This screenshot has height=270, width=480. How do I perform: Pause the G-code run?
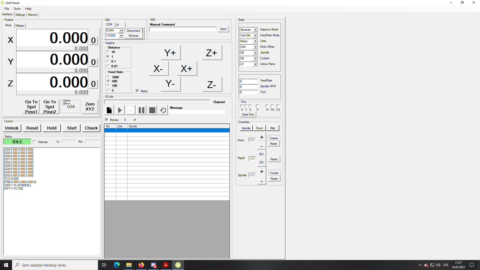pos(141,110)
